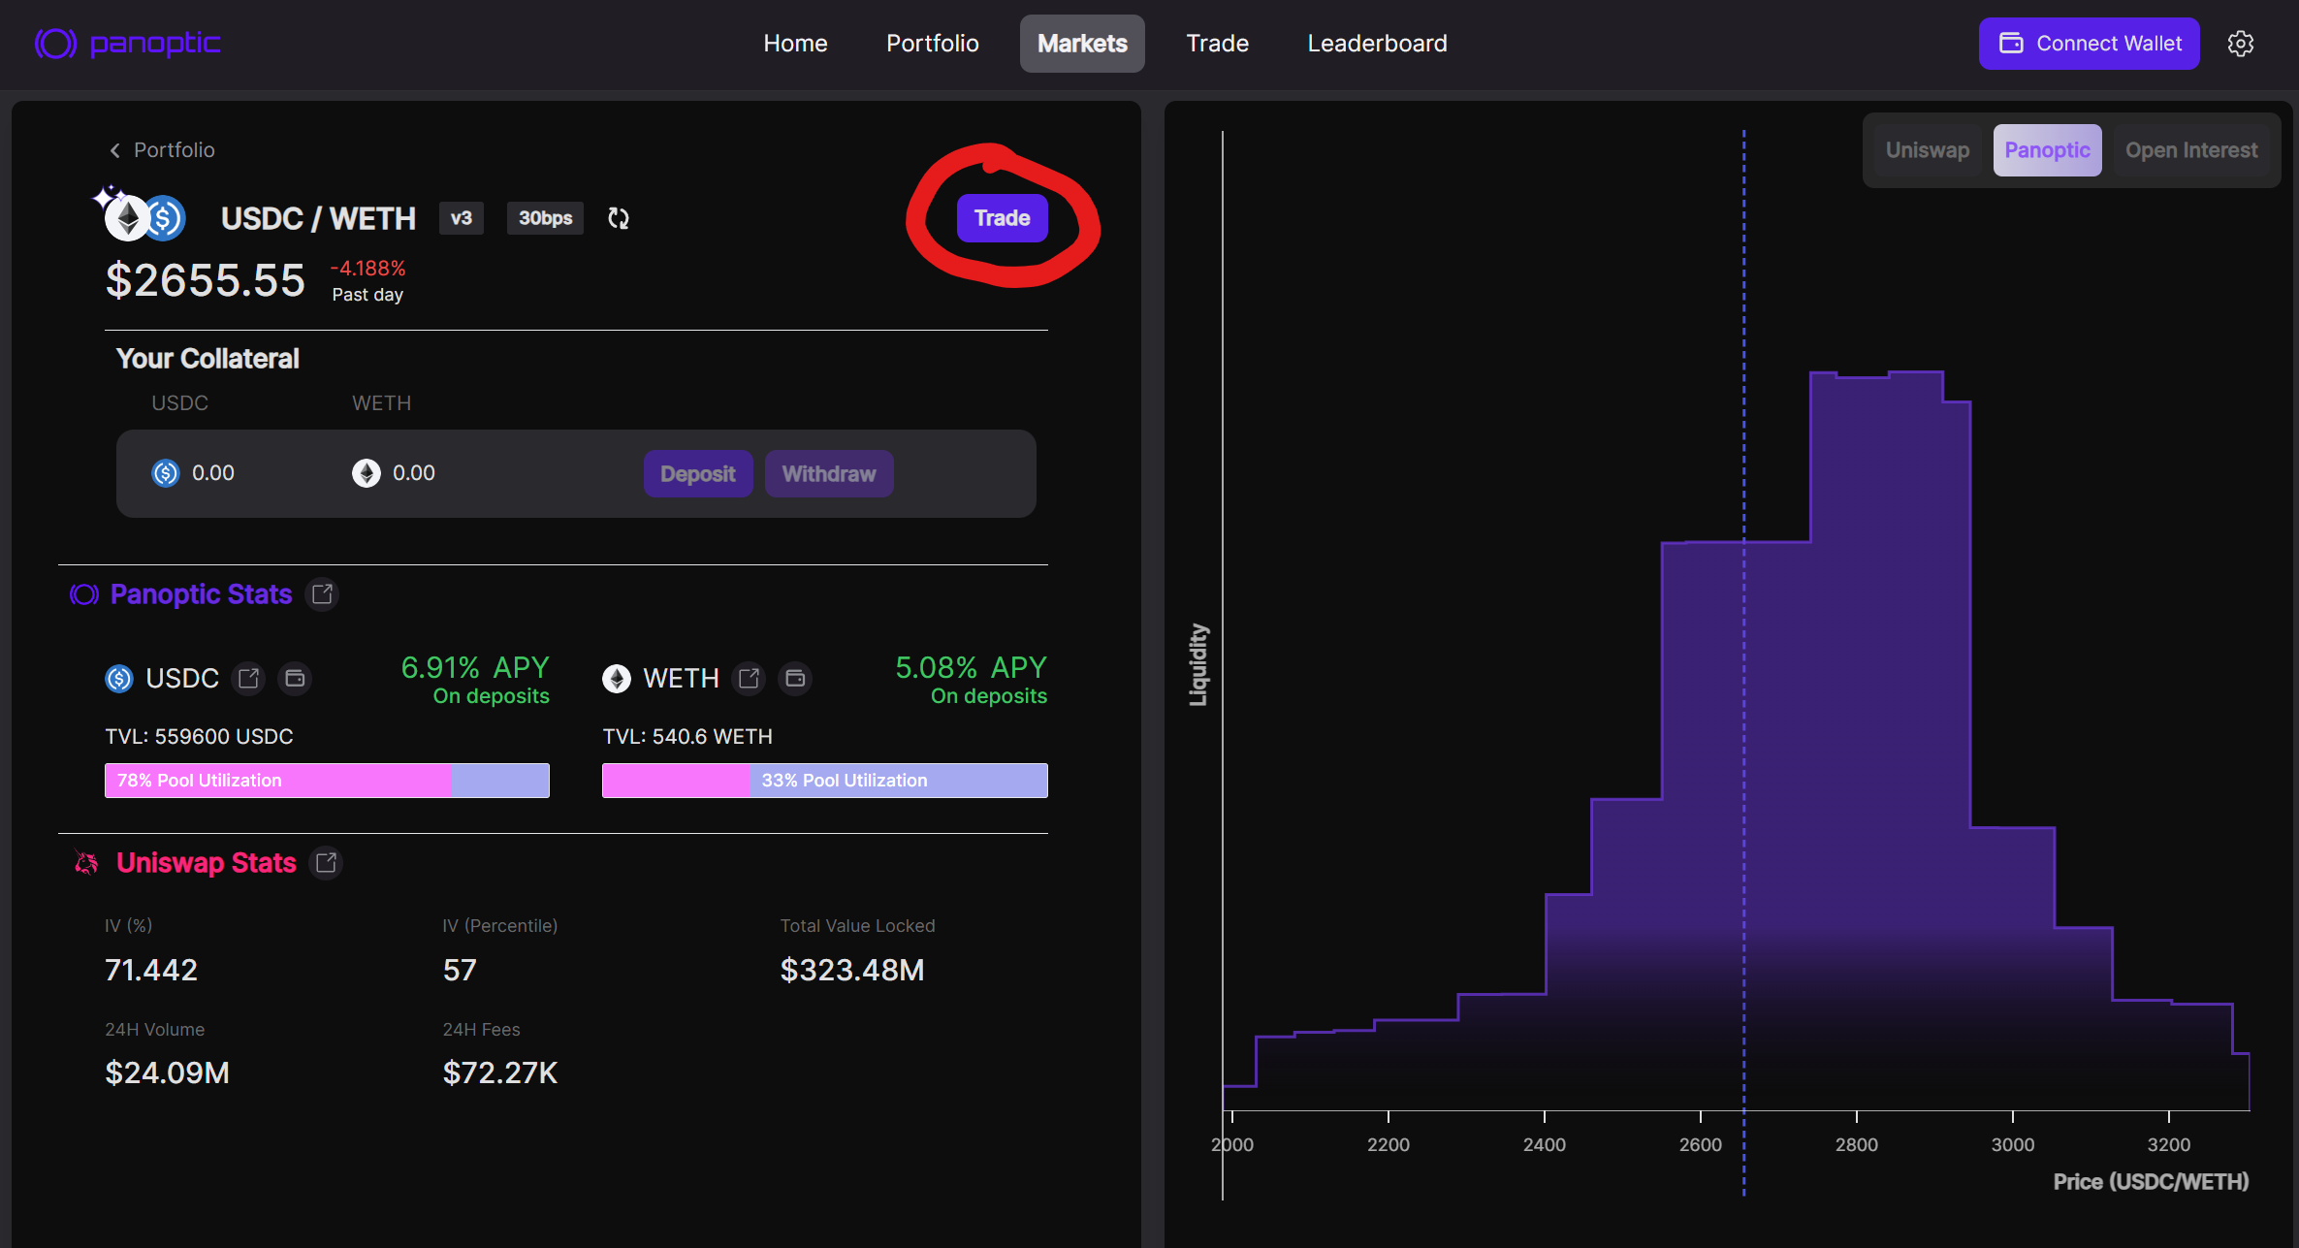Open Panoptic Stats external link icon
This screenshot has width=2299, height=1248.
(x=322, y=593)
